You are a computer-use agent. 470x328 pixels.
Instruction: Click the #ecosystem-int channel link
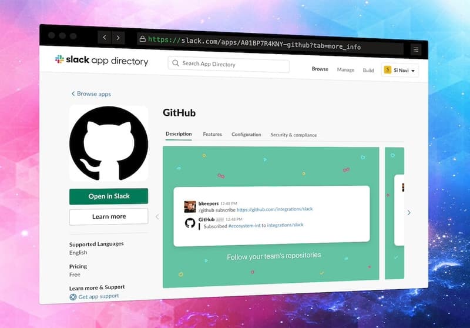[x=244, y=226]
